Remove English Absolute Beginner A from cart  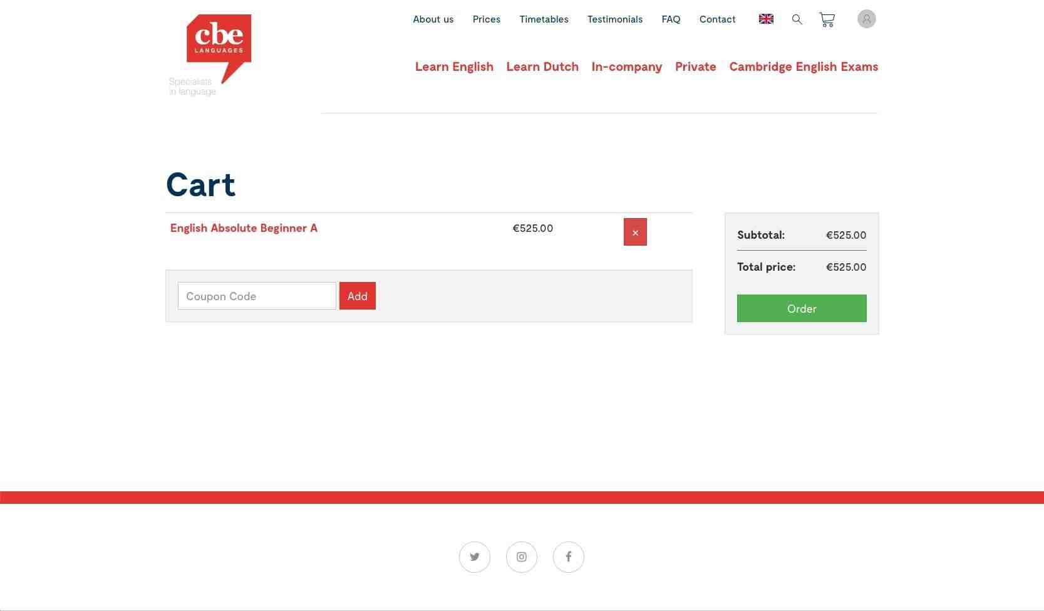click(635, 232)
